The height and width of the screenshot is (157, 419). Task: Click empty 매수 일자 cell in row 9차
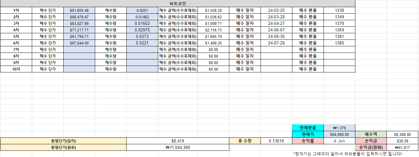276,62
